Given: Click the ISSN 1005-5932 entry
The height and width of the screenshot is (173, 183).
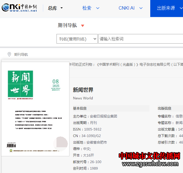Looking at the screenshot, I should (x=87, y=129).
